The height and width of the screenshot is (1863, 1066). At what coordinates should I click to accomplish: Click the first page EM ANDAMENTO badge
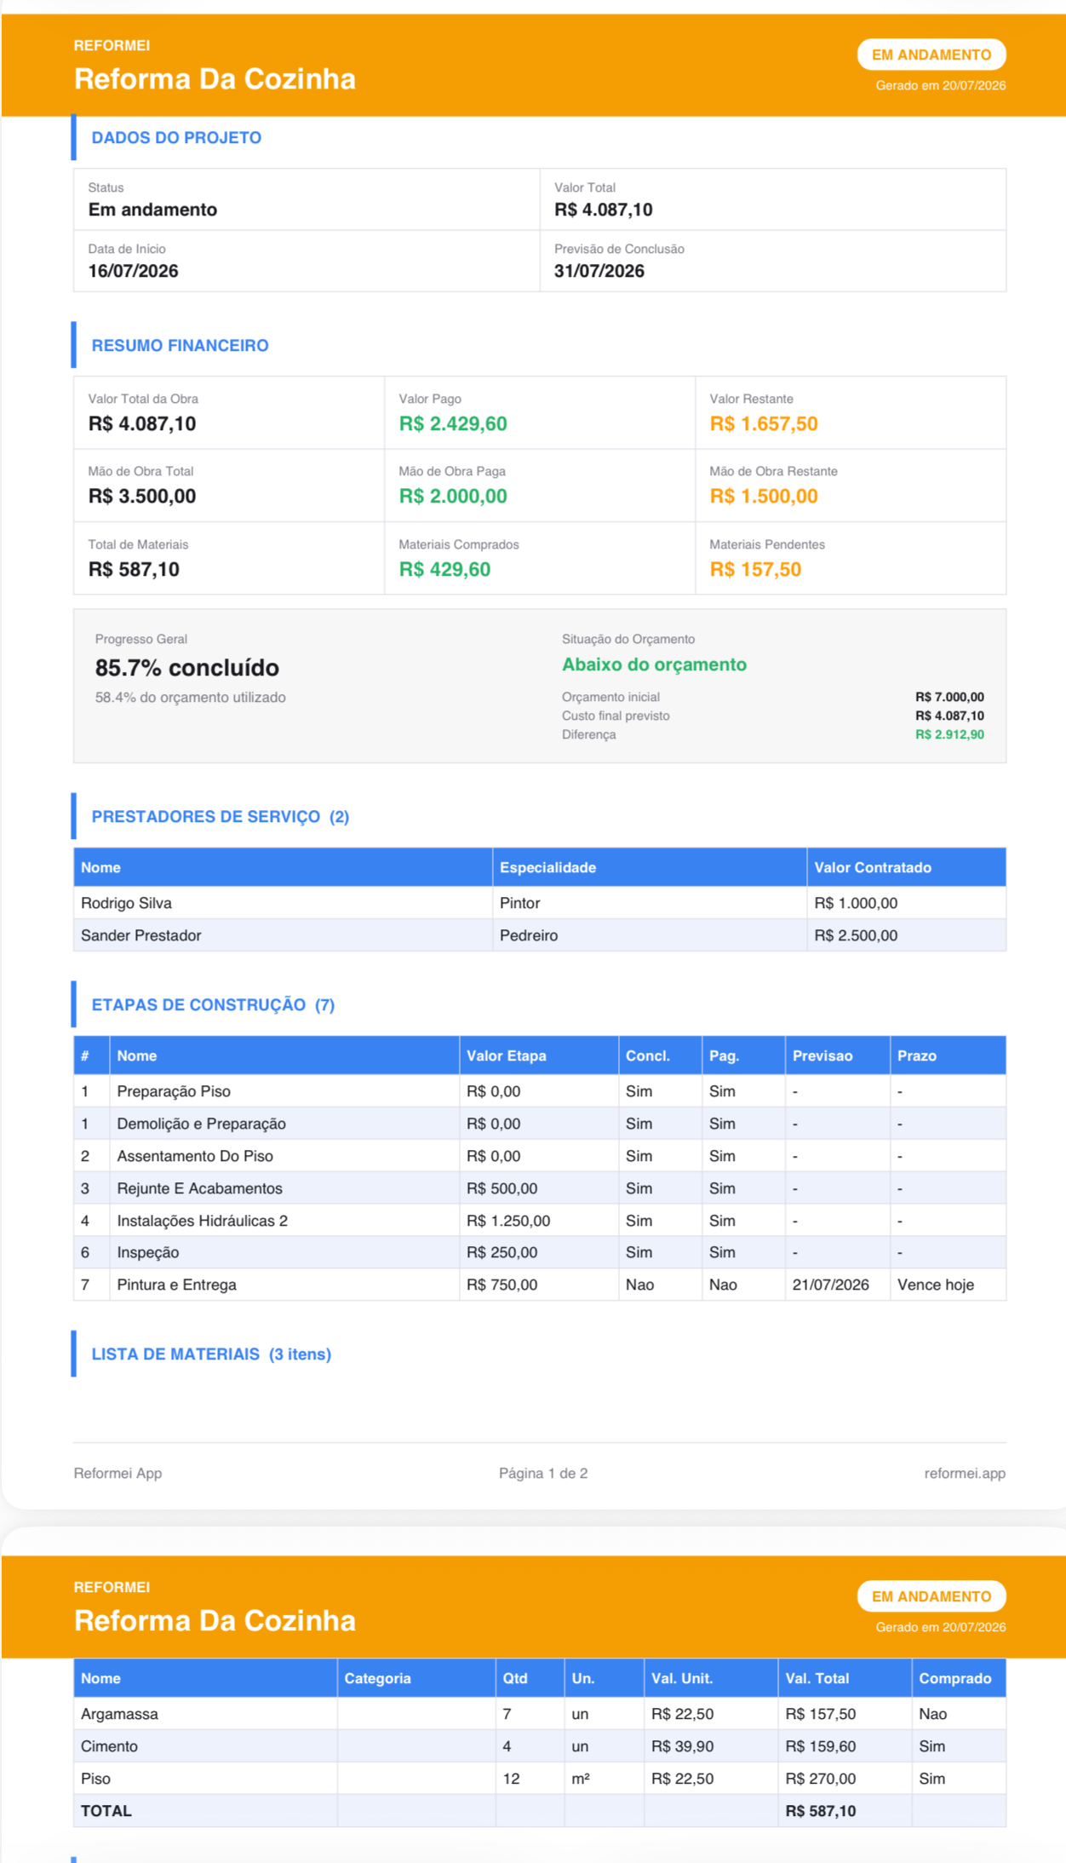click(931, 55)
